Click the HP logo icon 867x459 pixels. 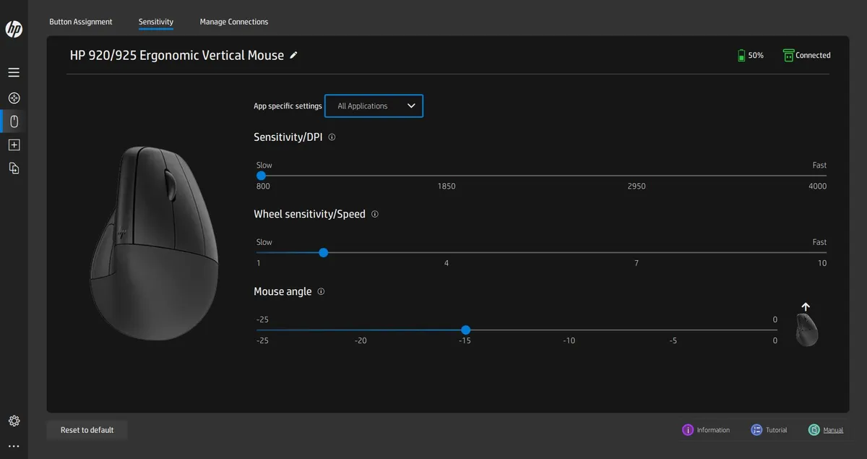pyautogui.click(x=14, y=29)
